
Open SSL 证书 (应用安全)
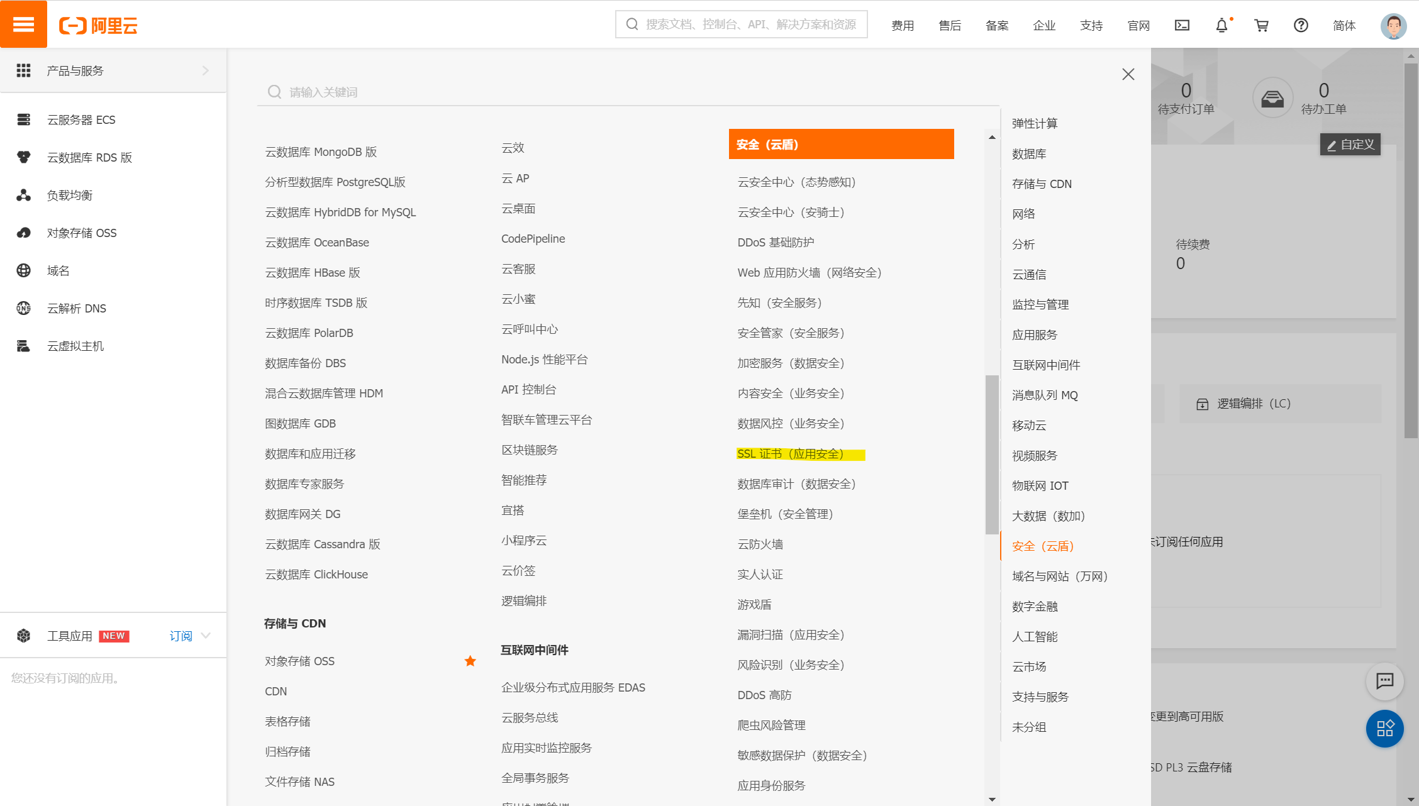(791, 453)
